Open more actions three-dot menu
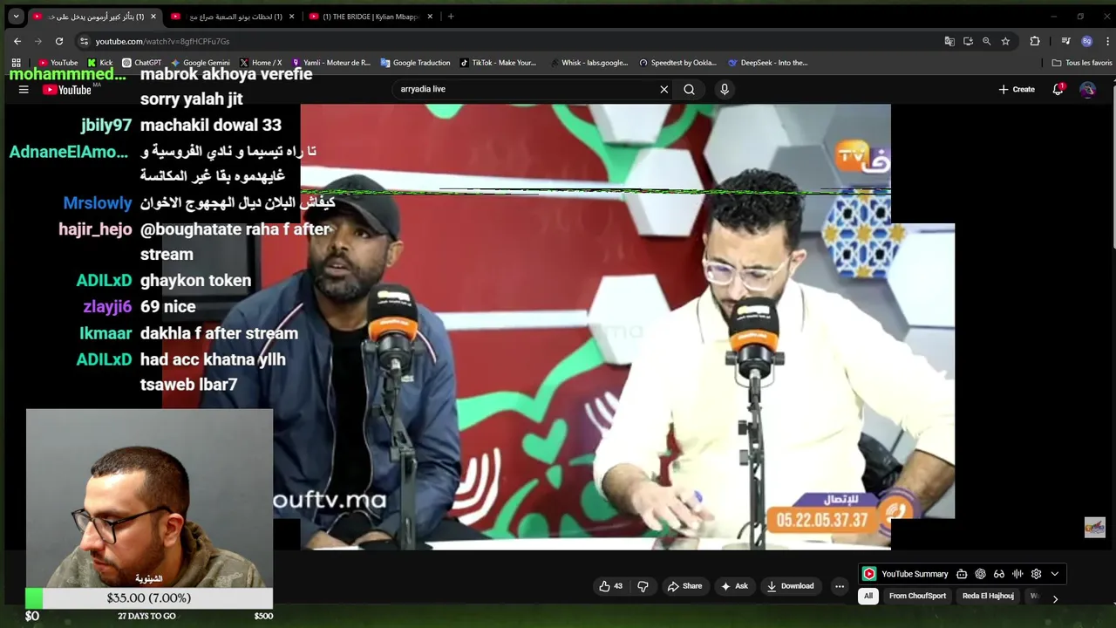 (x=840, y=586)
